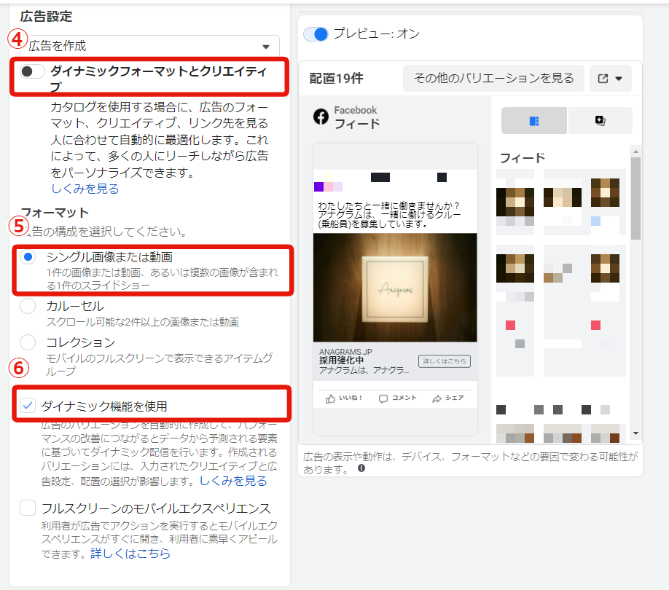The height and width of the screenshot is (590, 669).
Task: Select the grid layout view icon
Action: pos(533,121)
